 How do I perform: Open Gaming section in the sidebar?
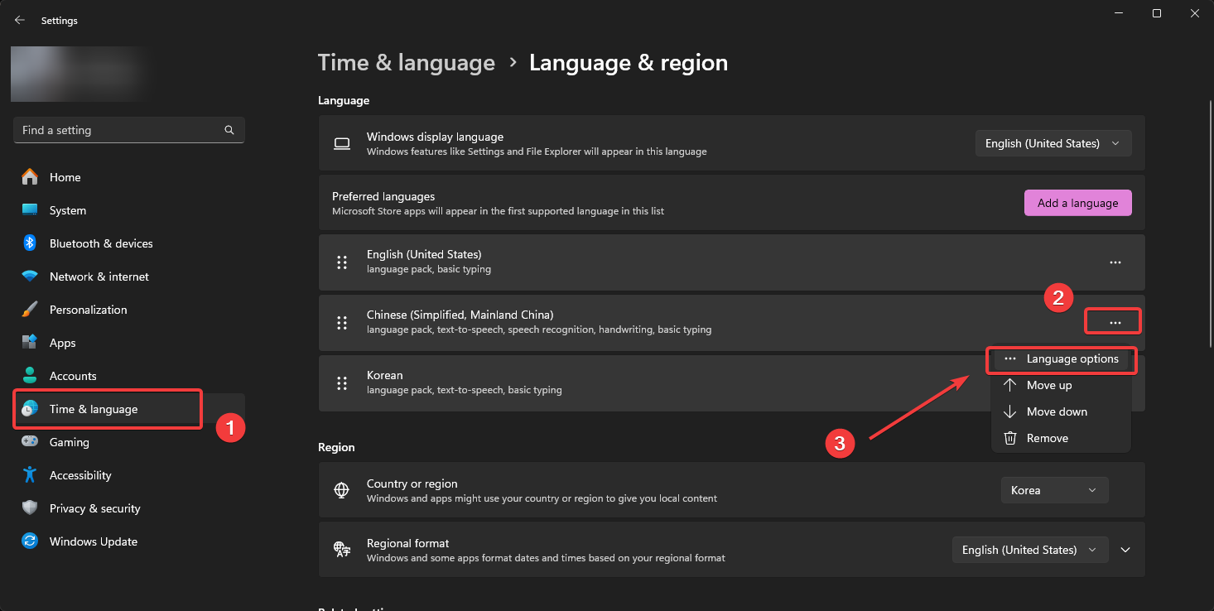tap(128, 442)
